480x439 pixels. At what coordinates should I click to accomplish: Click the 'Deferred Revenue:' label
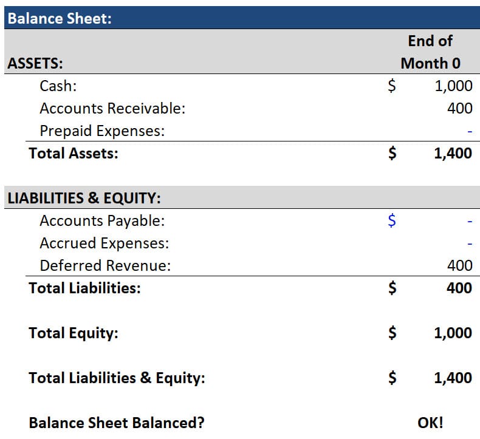coord(105,265)
